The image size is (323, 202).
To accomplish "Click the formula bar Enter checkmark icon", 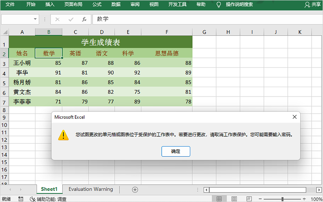I will [x=71, y=19].
